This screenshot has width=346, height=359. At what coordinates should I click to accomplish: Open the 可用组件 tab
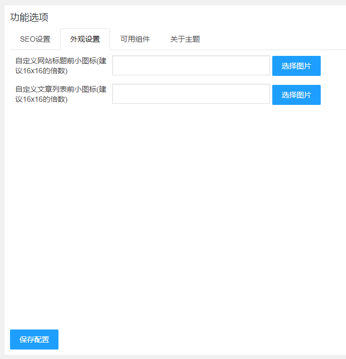pyautogui.click(x=135, y=39)
